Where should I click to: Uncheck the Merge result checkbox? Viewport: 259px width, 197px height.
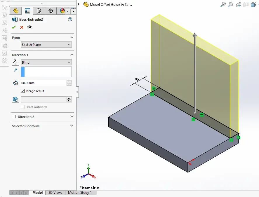(23, 91)
